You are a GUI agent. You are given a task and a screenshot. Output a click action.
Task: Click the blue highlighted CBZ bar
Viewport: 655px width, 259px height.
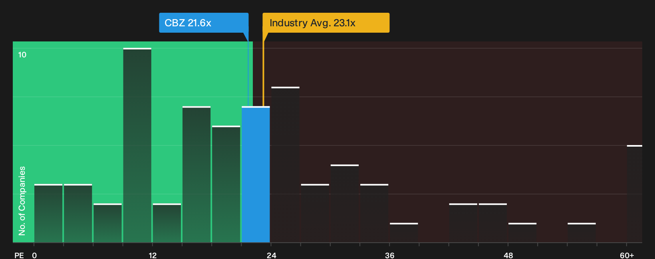click(x=256, y=174)
